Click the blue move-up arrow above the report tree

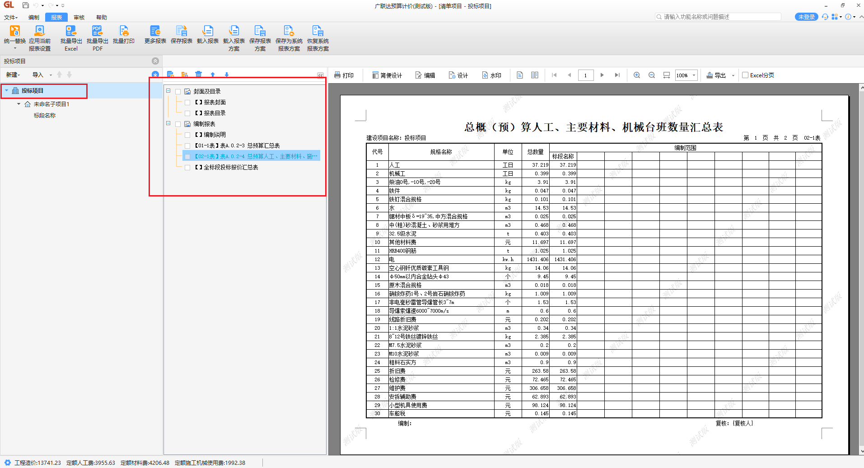[213, 74]
